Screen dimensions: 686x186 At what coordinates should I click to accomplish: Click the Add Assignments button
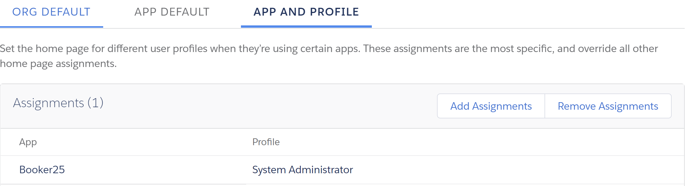click(x=491, y=106)
